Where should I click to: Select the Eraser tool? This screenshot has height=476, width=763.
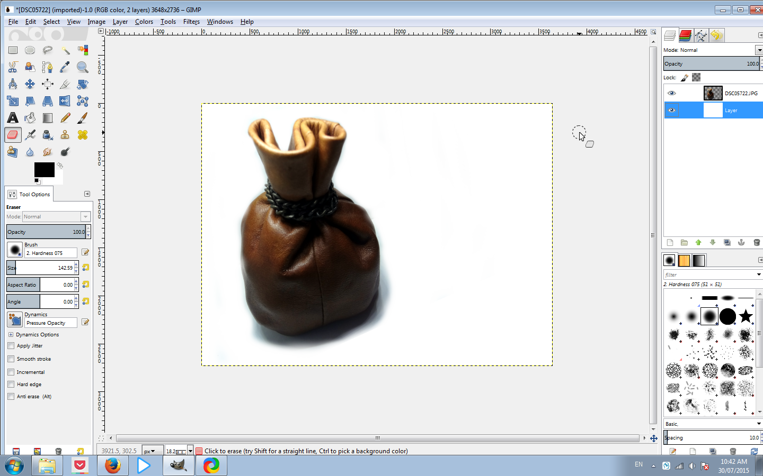(x=13, y=135)
